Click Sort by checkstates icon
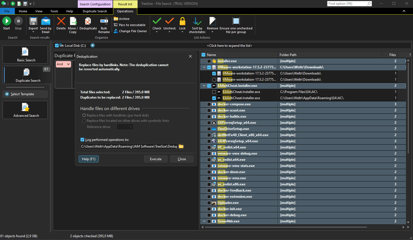The image size is (413, 240). [197, 22]
